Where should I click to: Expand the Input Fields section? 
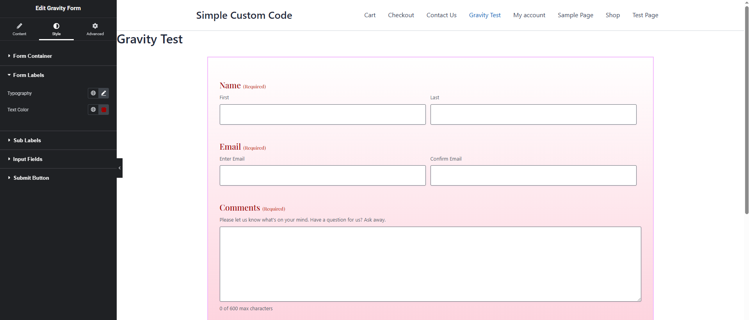[x=27, y=159]
